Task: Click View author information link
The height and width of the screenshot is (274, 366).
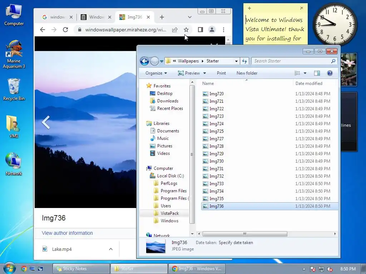Action: pyautogui.click(x=67, y=233)
